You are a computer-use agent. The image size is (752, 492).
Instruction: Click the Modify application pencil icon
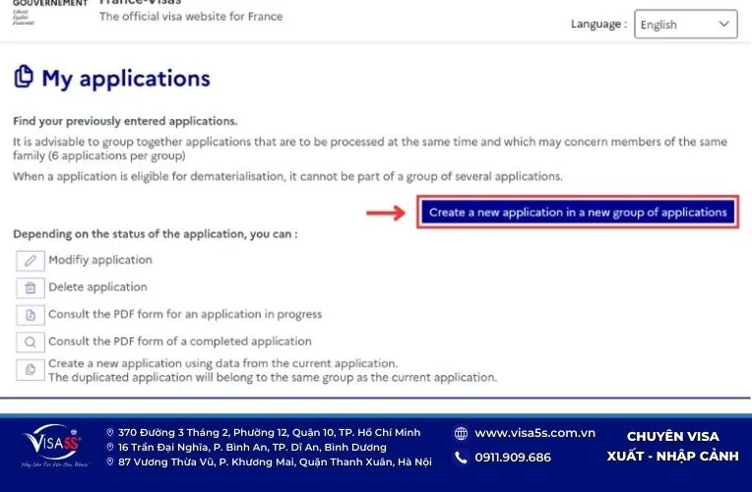pyautogui.click(x=31, y=261)
